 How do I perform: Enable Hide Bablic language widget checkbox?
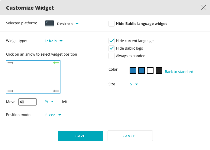pos(111,24)
